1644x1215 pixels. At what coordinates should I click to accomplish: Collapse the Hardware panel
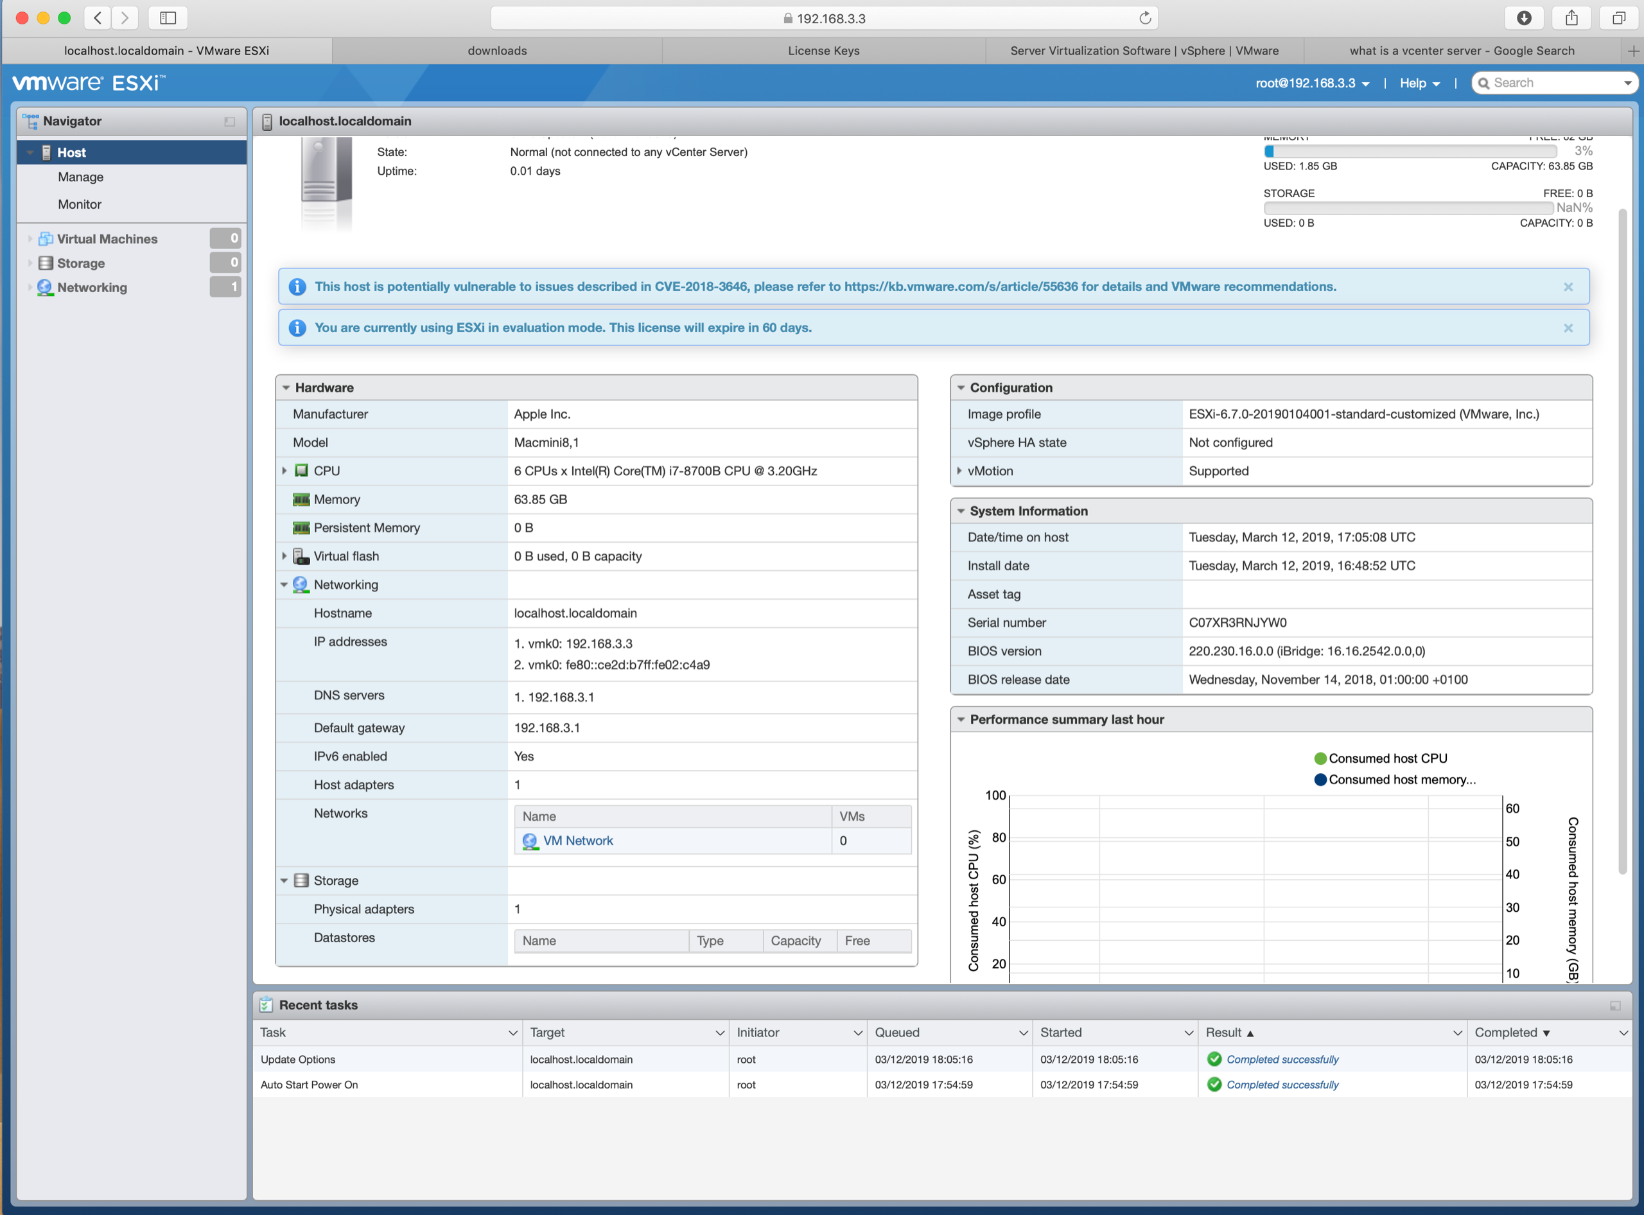click(x=286, y=388)
